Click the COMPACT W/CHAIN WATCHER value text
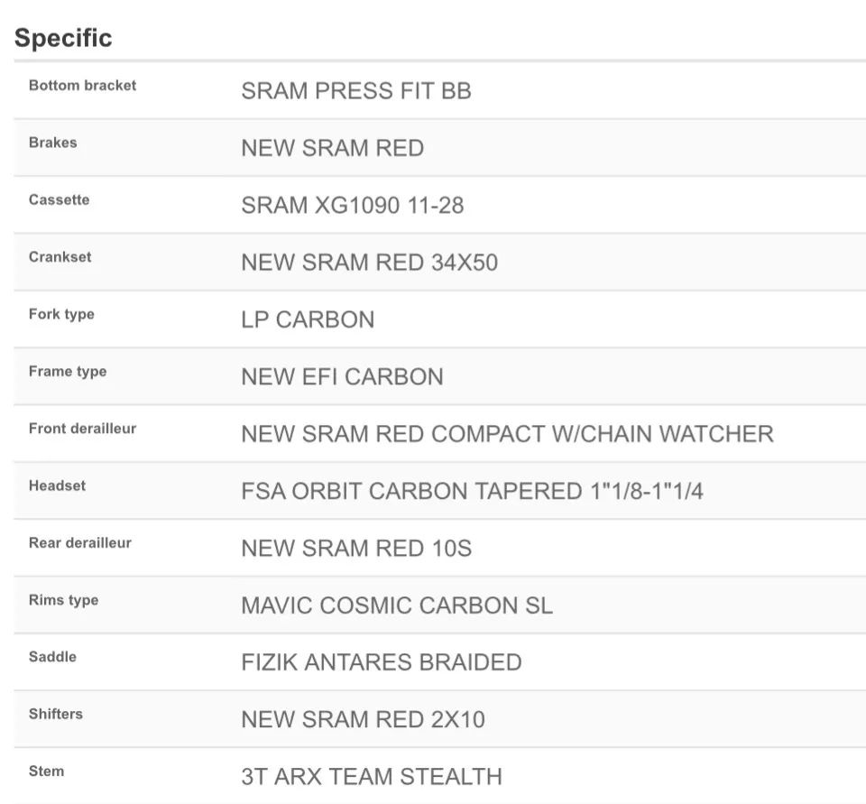 pyautogui.click(x=602, y=434)
